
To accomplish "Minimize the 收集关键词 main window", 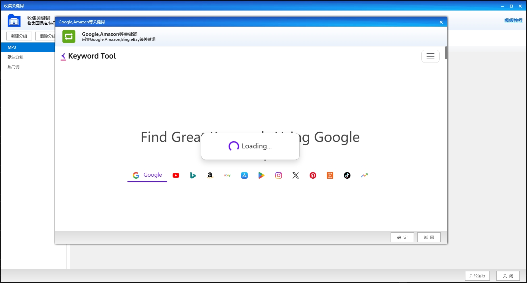I will click(502, 6).
